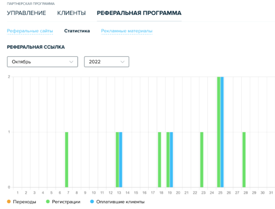Click x-axis label 31
This screenshot has height=209, width=275.
click(x=271, y=193)
